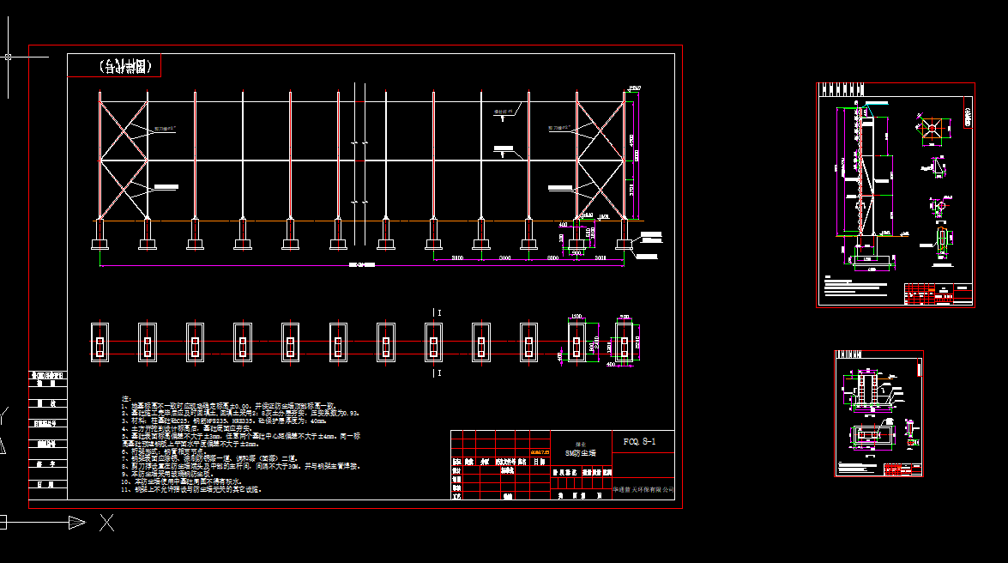This screenshot has width=1008, height=563.
Task: Select note 9 about 玻璃钢防尘板
Action: tap(167, 474)
